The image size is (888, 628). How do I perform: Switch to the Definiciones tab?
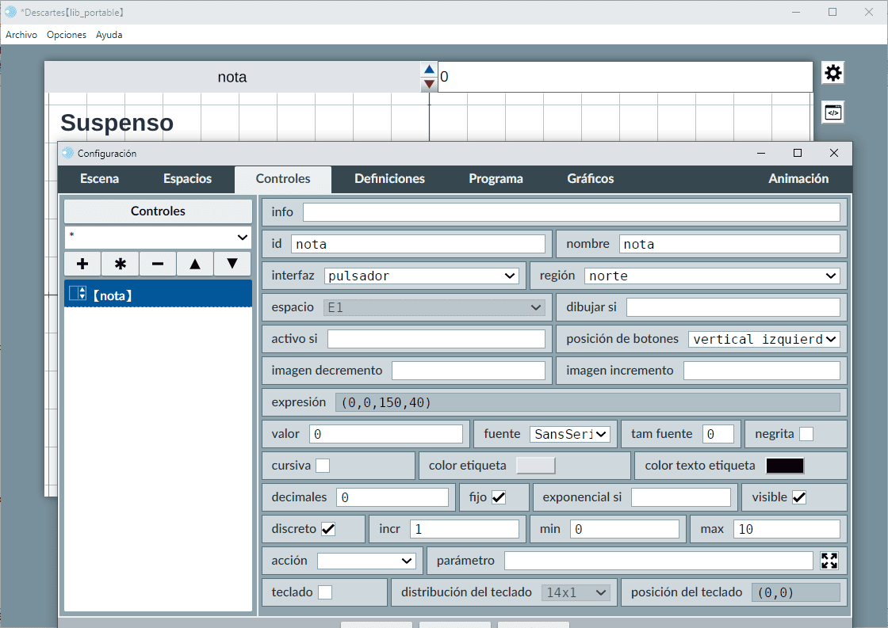(x=389, y=179)
